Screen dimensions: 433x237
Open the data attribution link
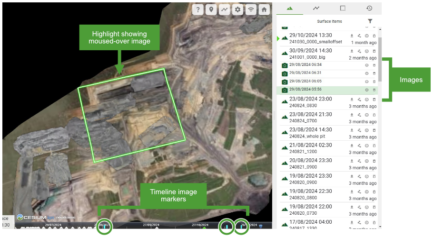point(65,217)
